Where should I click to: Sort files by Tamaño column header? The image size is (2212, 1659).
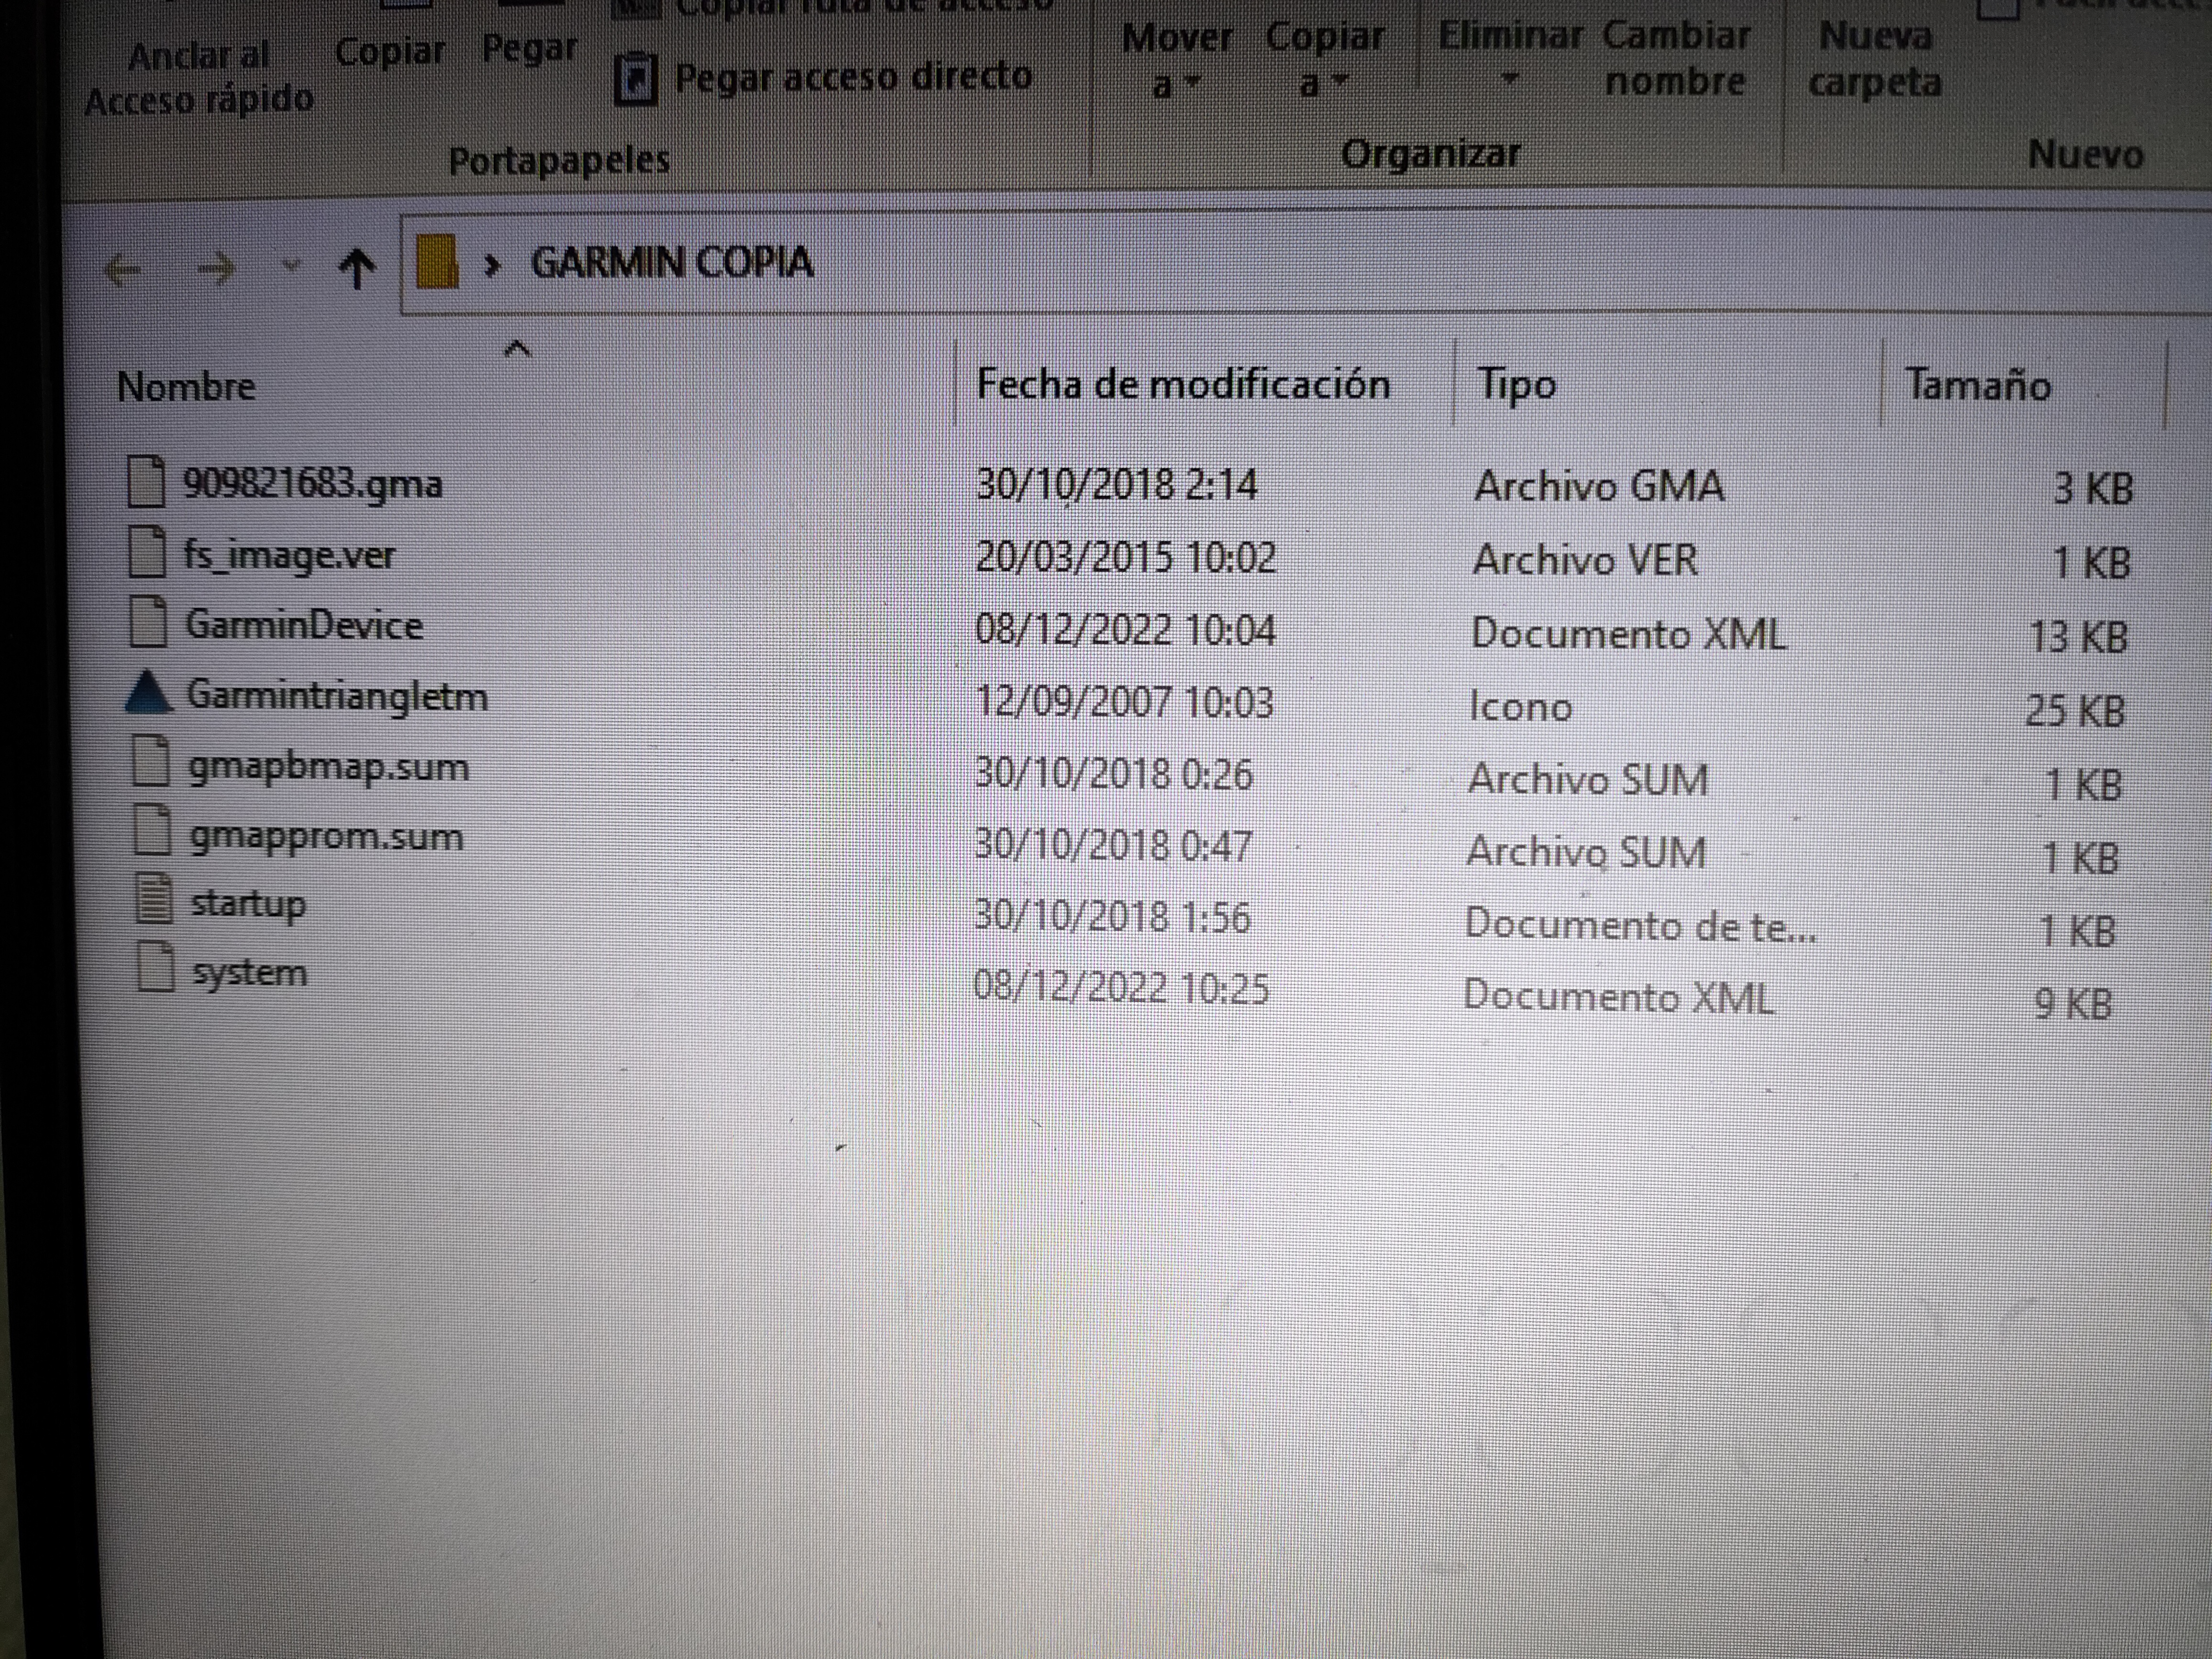[x=1977, y=385]
